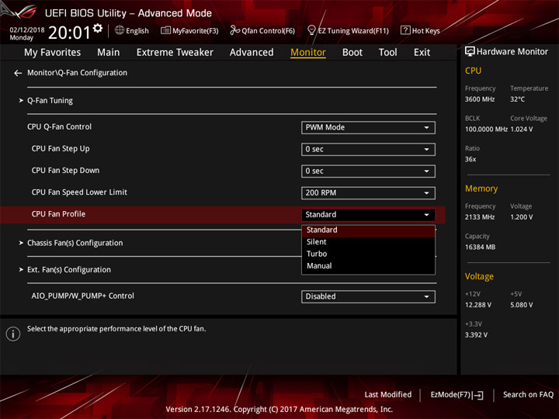
Task: Click the 1.024 V core voltage value
Action: coord(522,130)
